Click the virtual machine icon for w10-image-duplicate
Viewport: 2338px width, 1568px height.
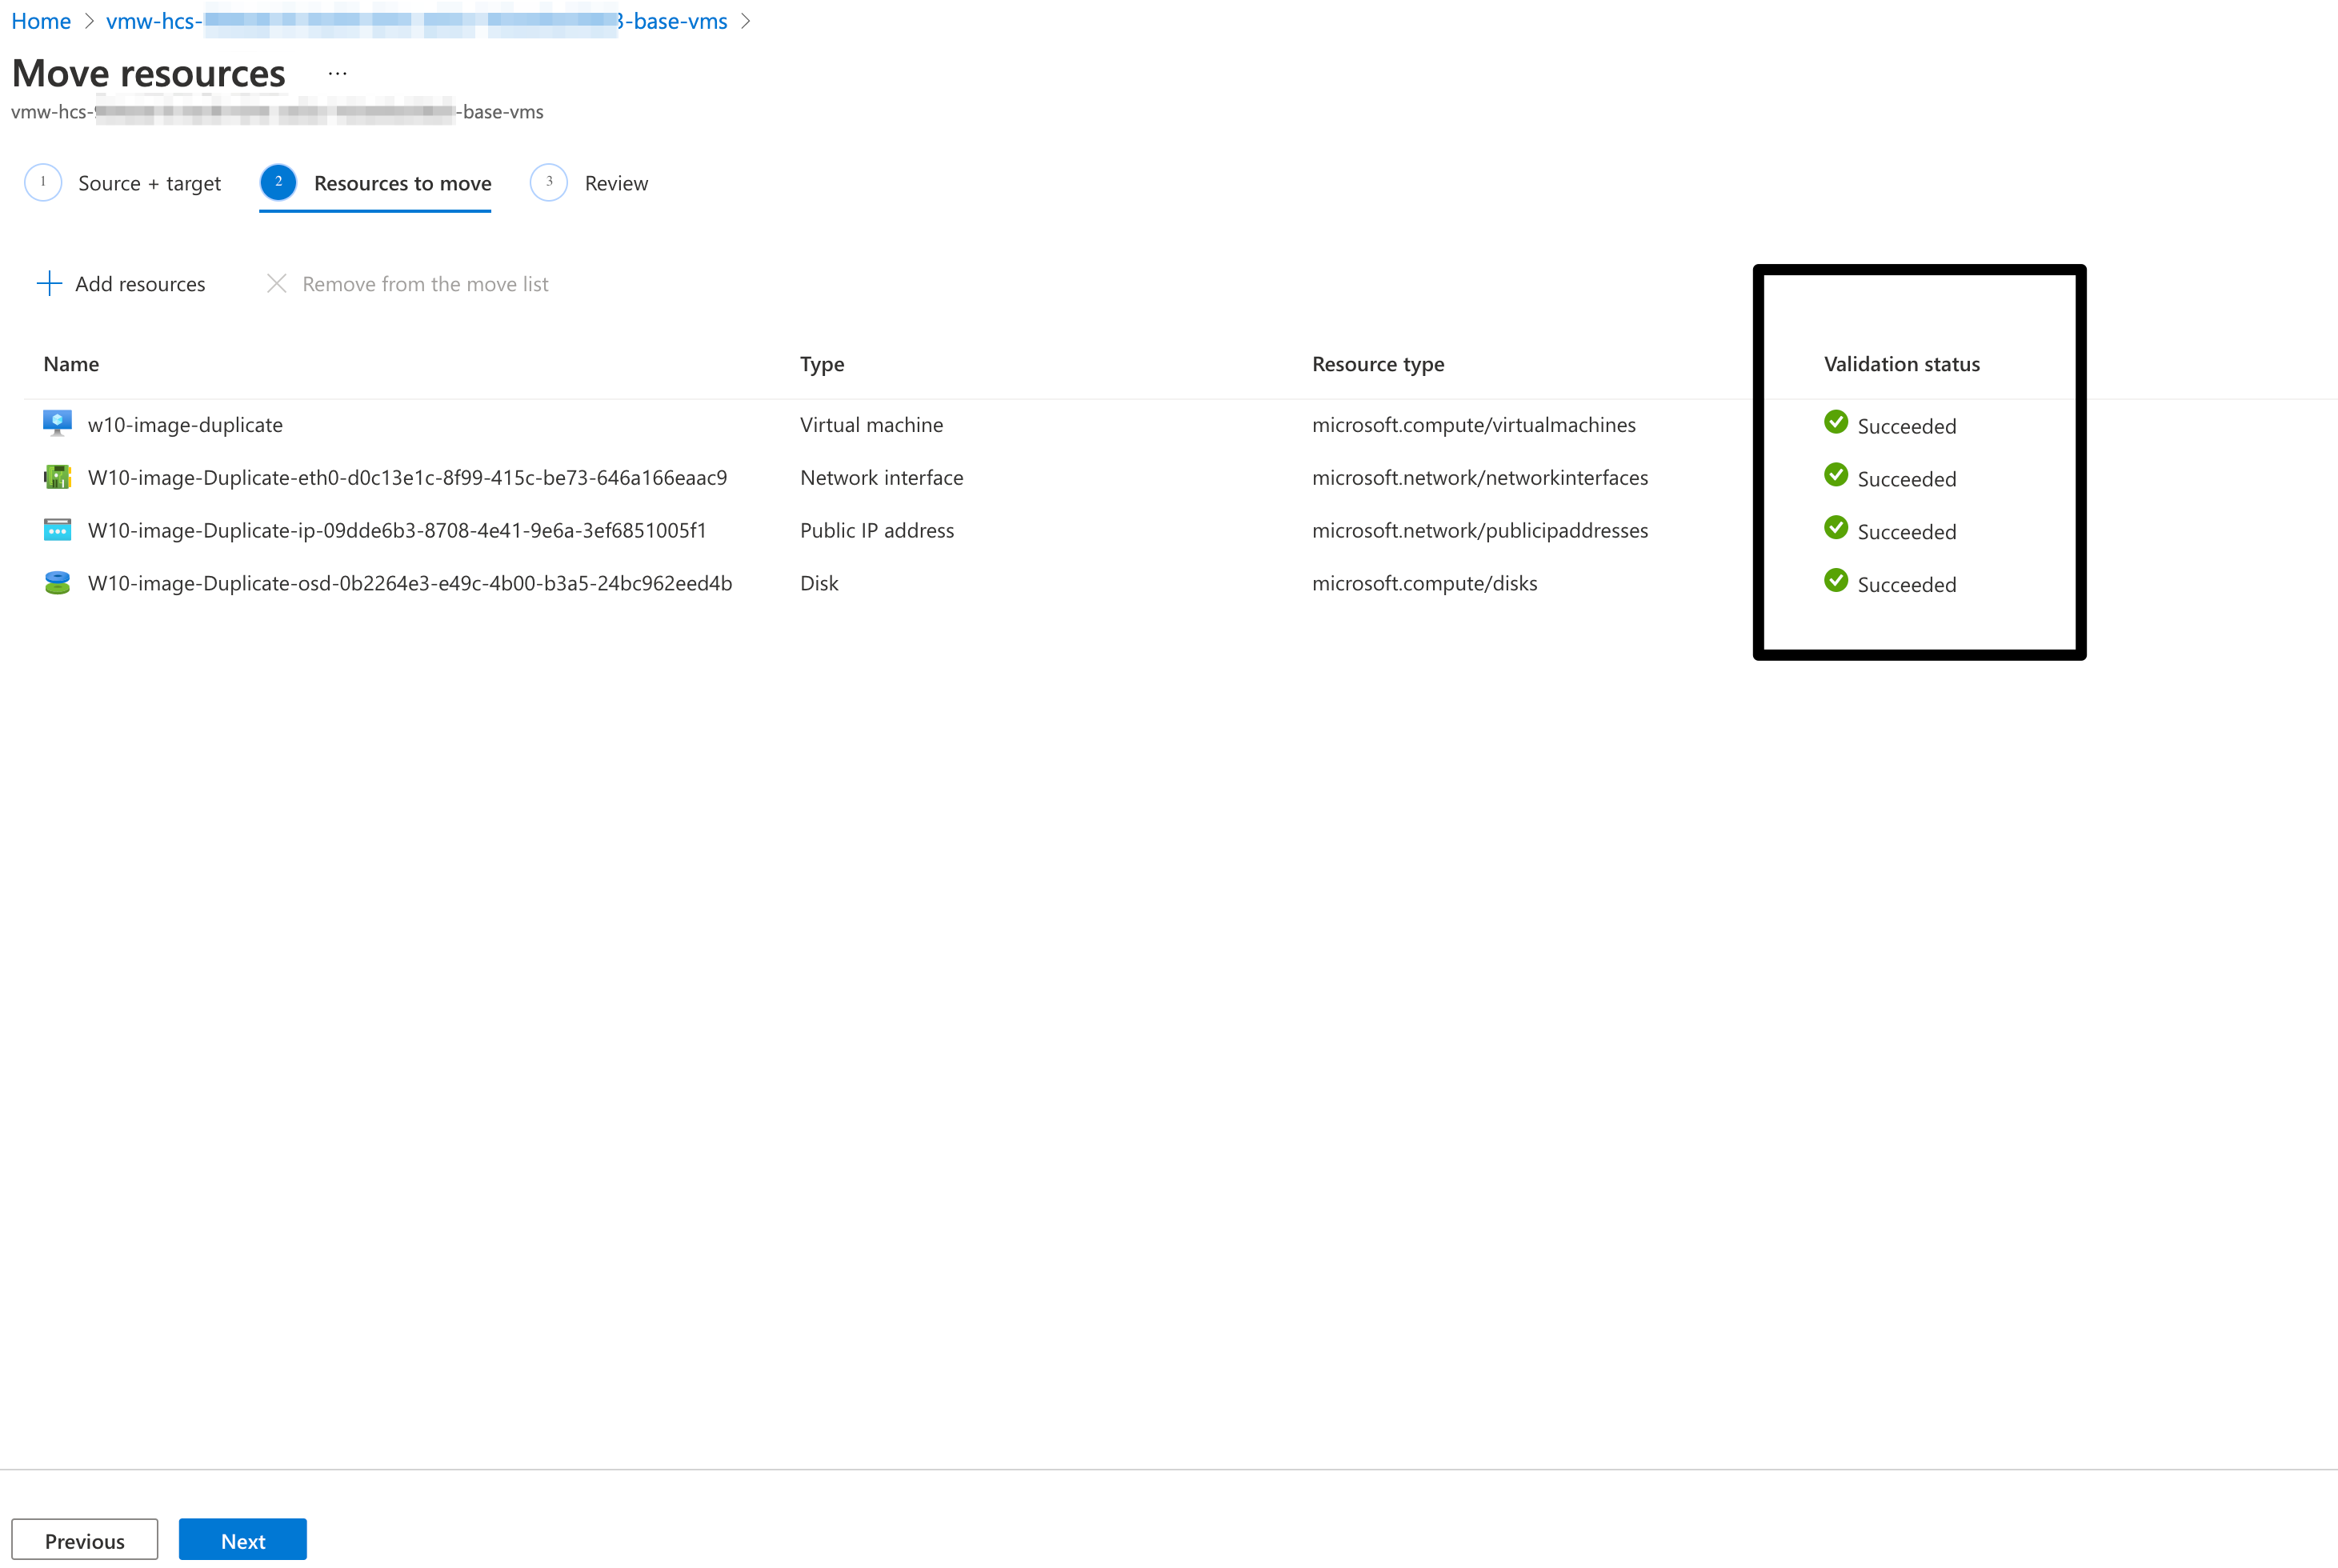pos(57,423)
